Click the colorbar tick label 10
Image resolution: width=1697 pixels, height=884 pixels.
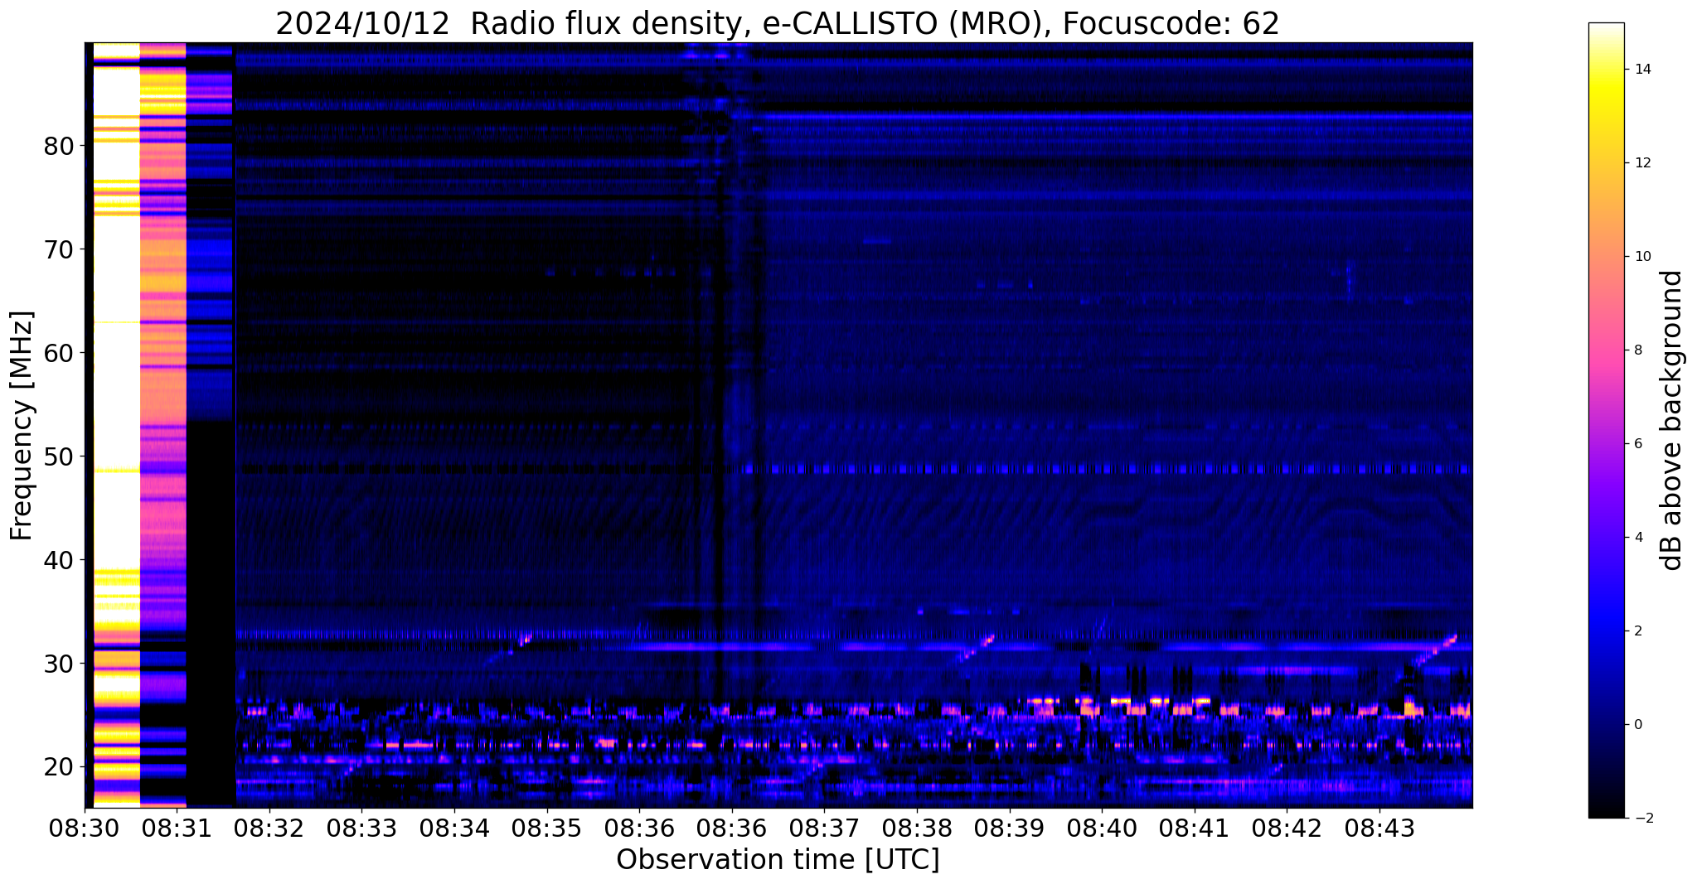coord(1642,257)
